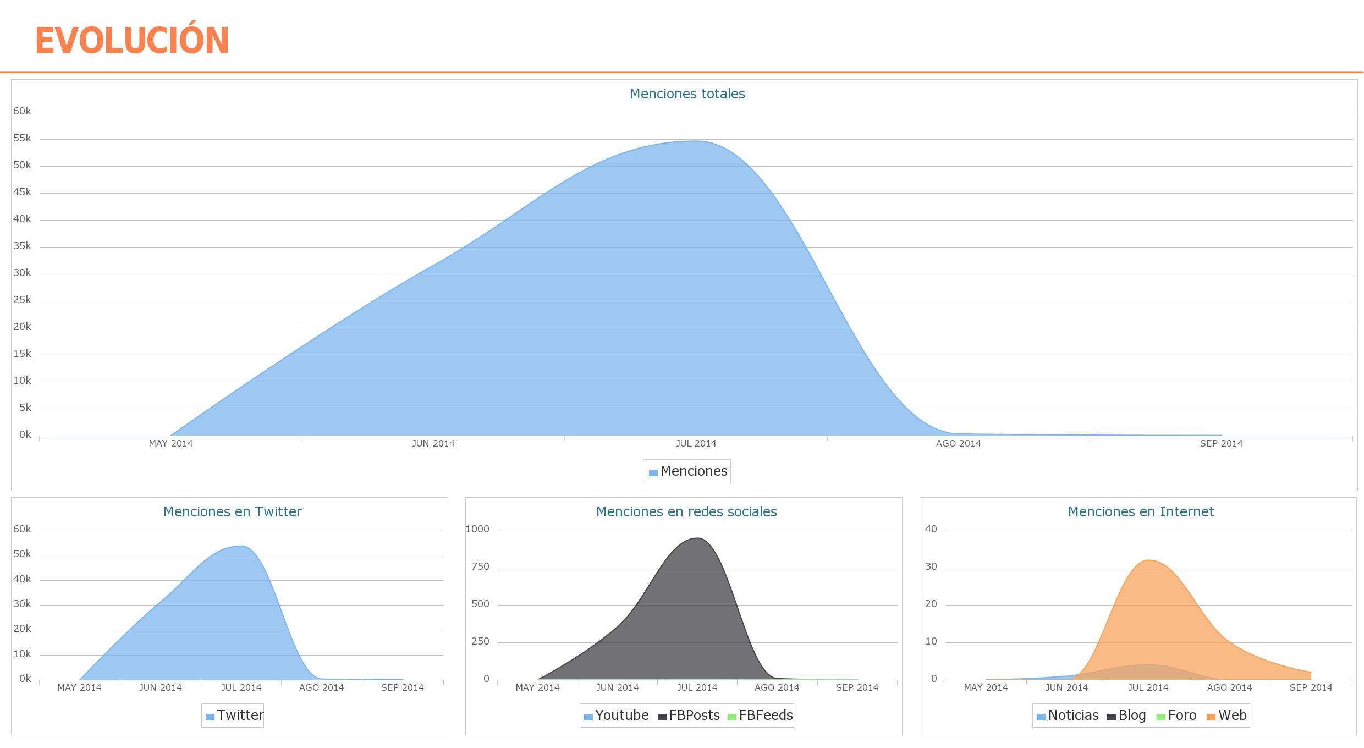Click 50k axis label in Twitter chart
Viewport: 1364px width, 748px height.
[22, 554]
